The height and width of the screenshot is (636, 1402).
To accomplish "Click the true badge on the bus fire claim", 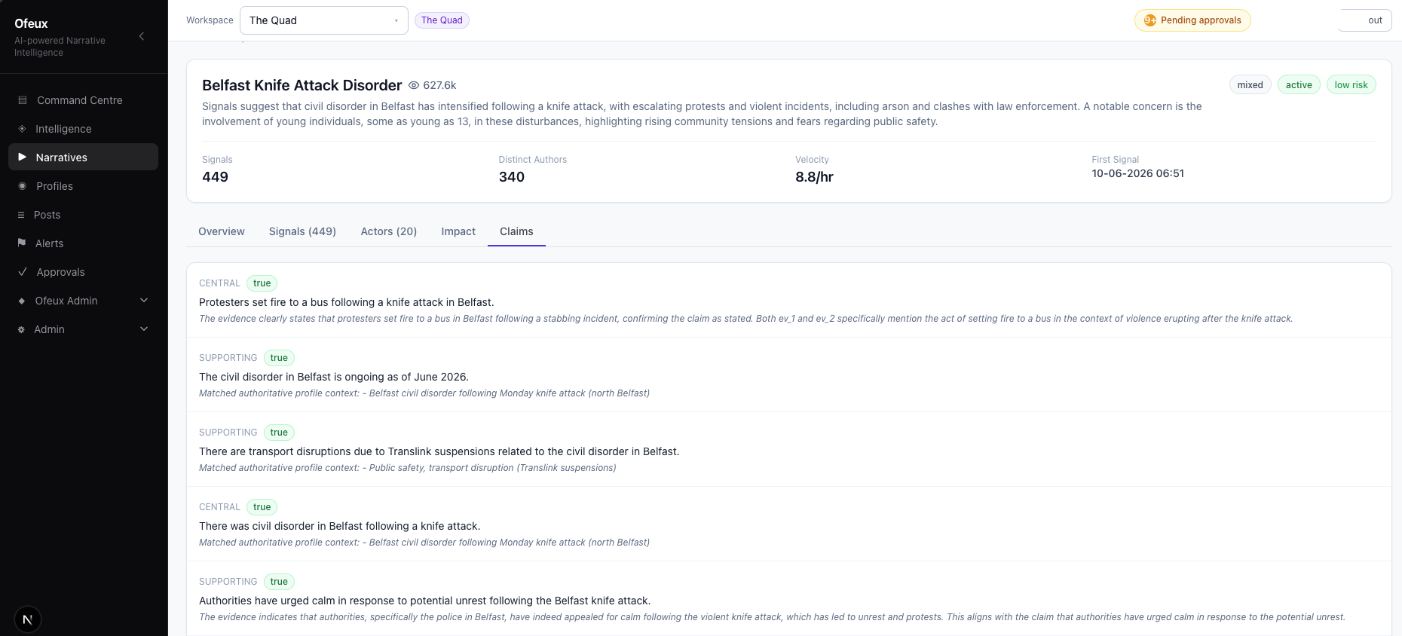I will point(262,283).
